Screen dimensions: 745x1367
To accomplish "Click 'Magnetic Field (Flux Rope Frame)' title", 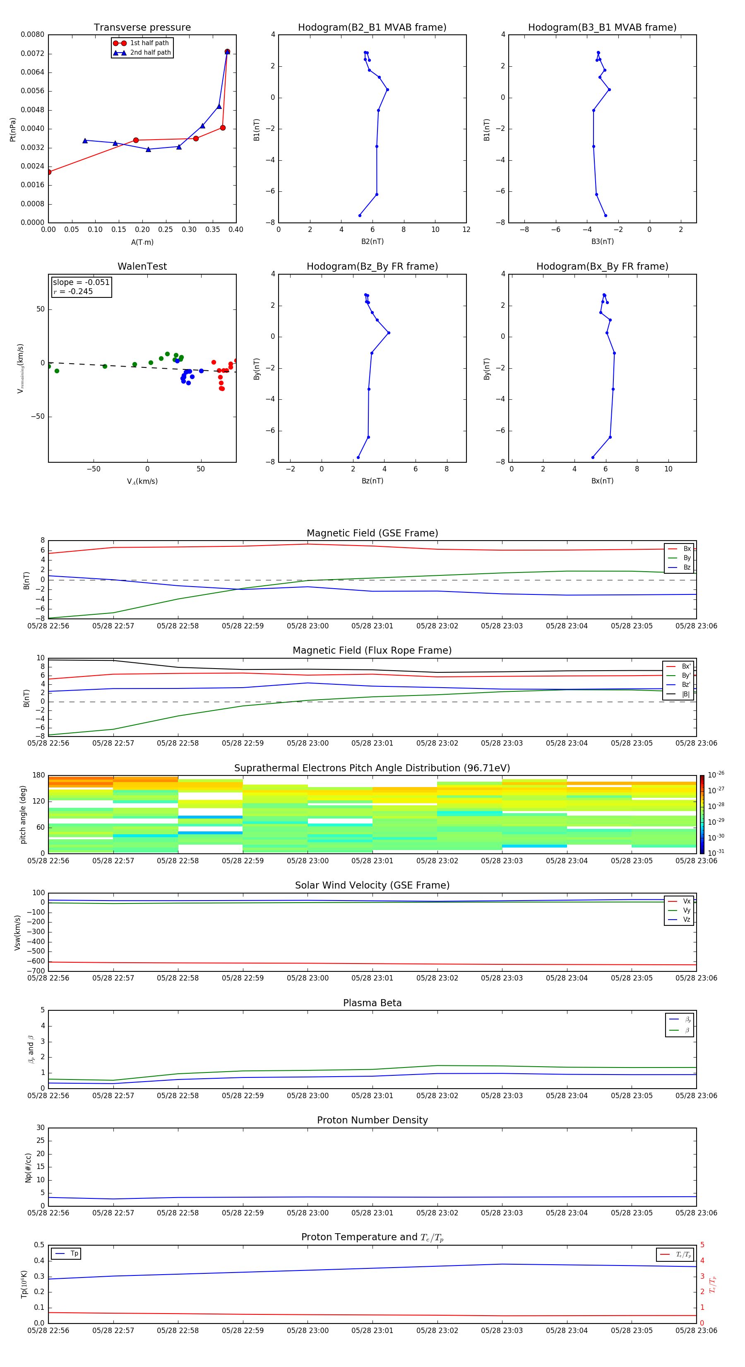I will [372, 651].
